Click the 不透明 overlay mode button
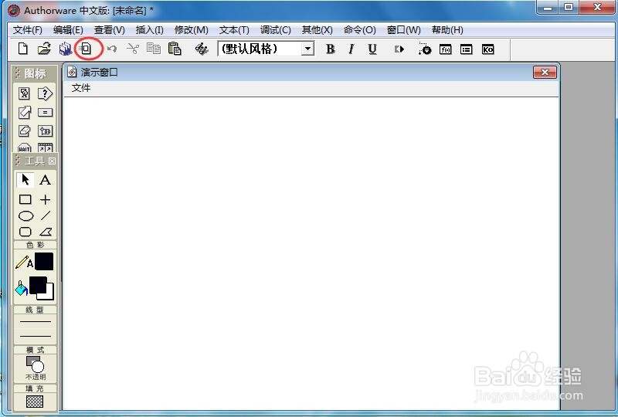 coord(35,368)
